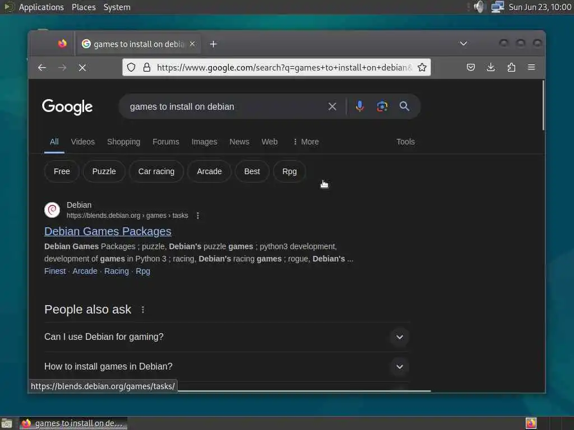This screenshot has width=574, height=430.
Task: Open the list all tabs chevron
Action: pos(463,44)
